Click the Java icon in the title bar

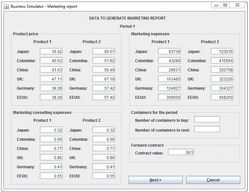click(x=6, y=6)
